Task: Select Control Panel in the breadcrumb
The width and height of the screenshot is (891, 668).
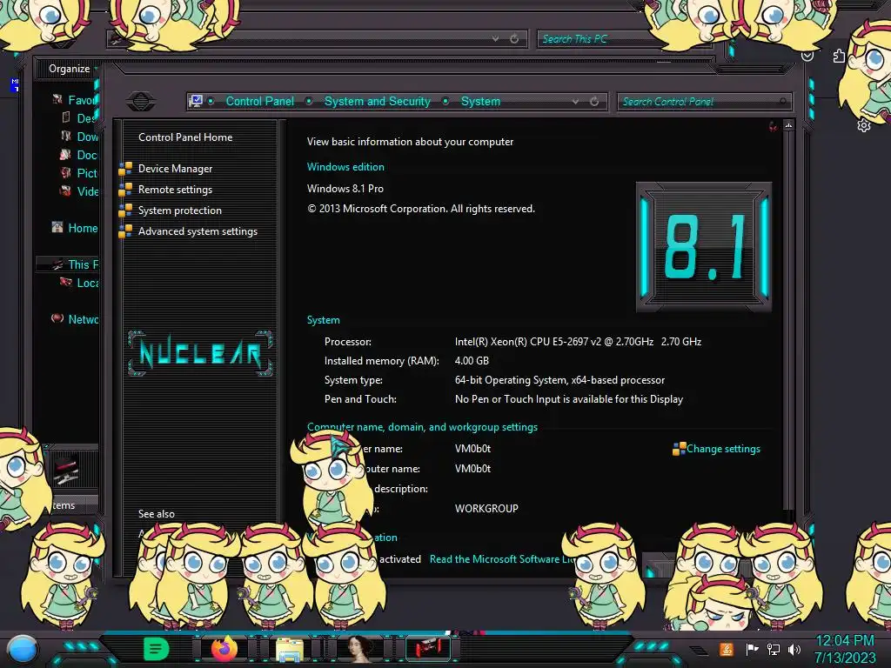Action: [259, 101]
